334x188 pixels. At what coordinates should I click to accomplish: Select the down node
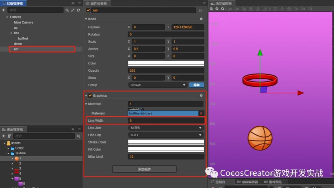(18, 44)
